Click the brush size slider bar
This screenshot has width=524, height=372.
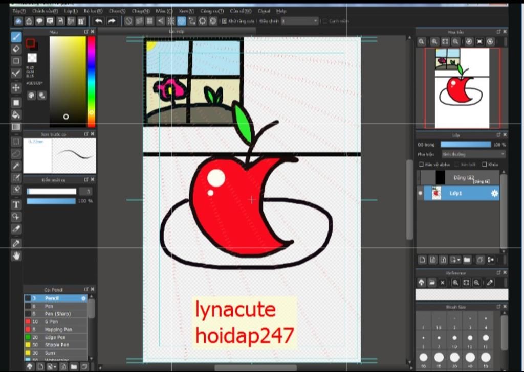pos(52,191)
